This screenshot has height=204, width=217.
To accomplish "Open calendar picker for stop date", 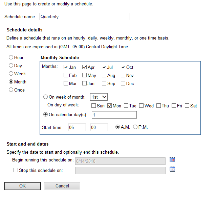I will 172,170.
